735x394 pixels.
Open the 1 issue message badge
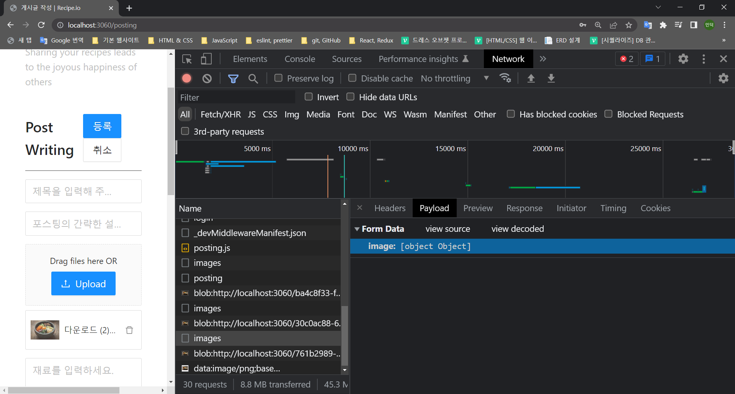[x=652, y=59]
